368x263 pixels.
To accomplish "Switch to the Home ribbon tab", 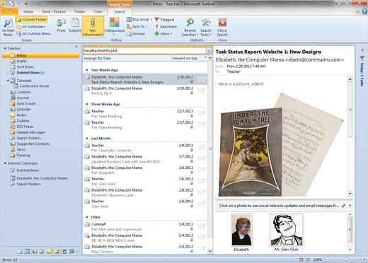I will coord(28,11).
